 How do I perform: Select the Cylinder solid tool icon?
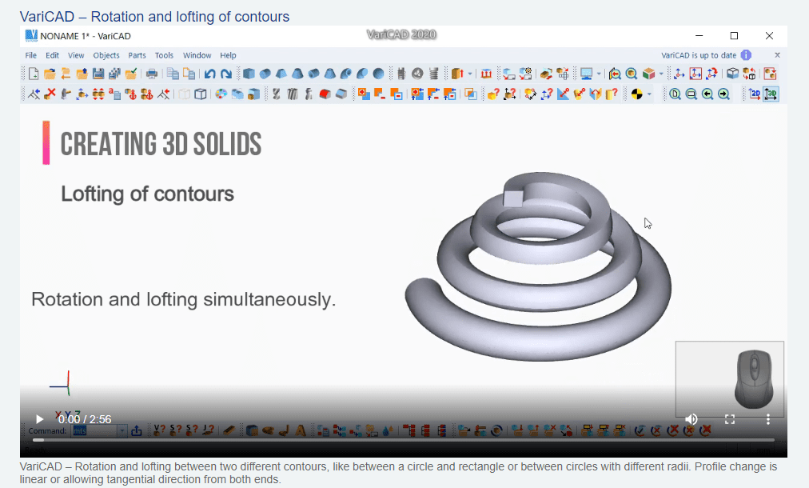tap(265, 74)
